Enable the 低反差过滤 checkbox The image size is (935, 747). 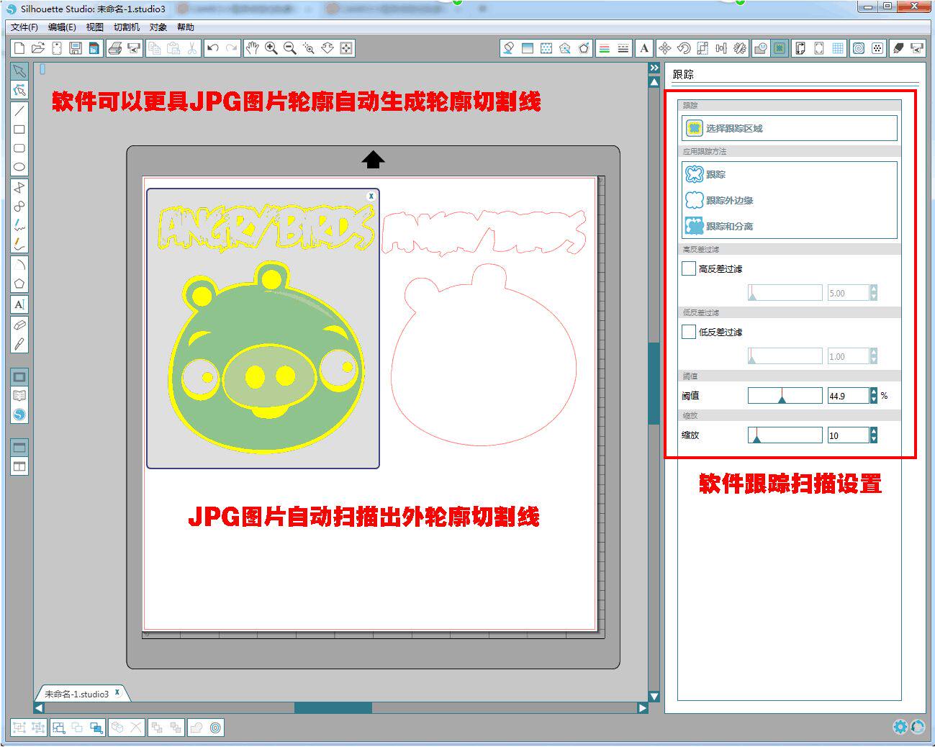pyautogui.click(x=689, y=332)
